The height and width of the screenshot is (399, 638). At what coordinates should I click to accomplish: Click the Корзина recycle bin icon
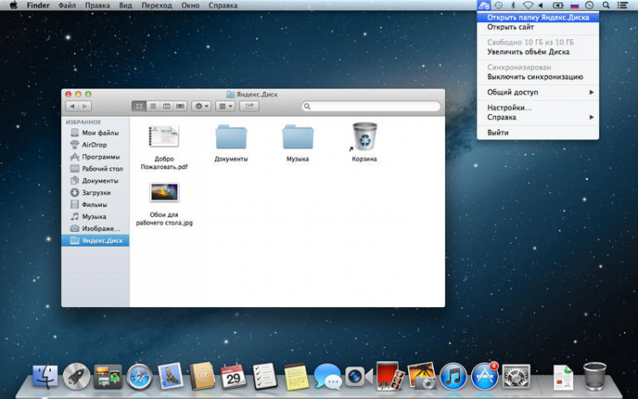[364, 138]
